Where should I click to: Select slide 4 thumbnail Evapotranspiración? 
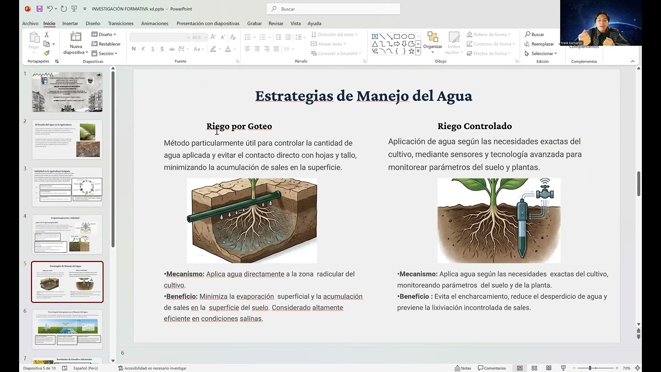(x=67, y=234)
